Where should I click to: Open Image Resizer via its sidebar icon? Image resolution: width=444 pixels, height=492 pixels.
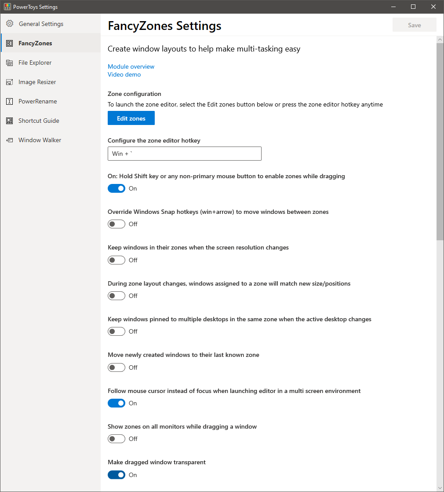pyautogui.click(x=9, y=81)
